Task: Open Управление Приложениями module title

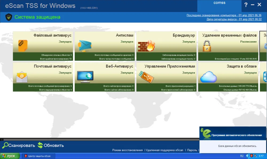Action: pos(170,66)
